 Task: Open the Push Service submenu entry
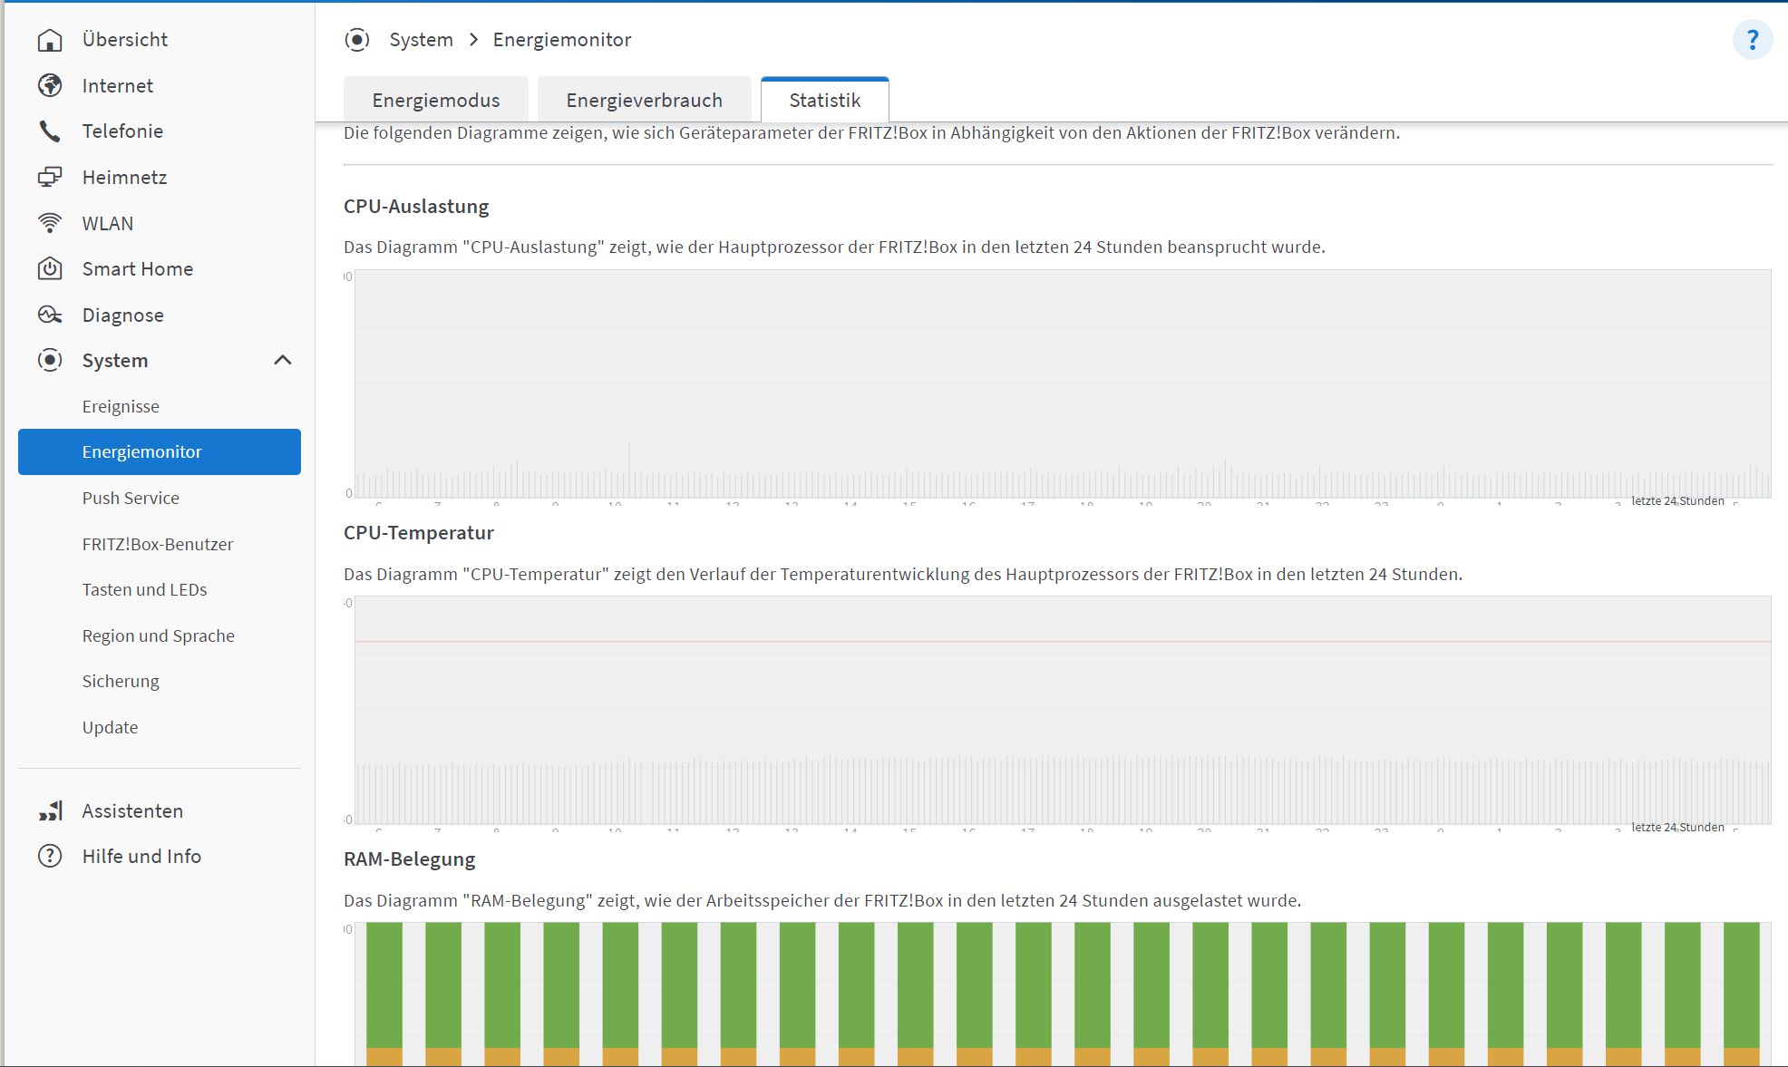point(131,498)
